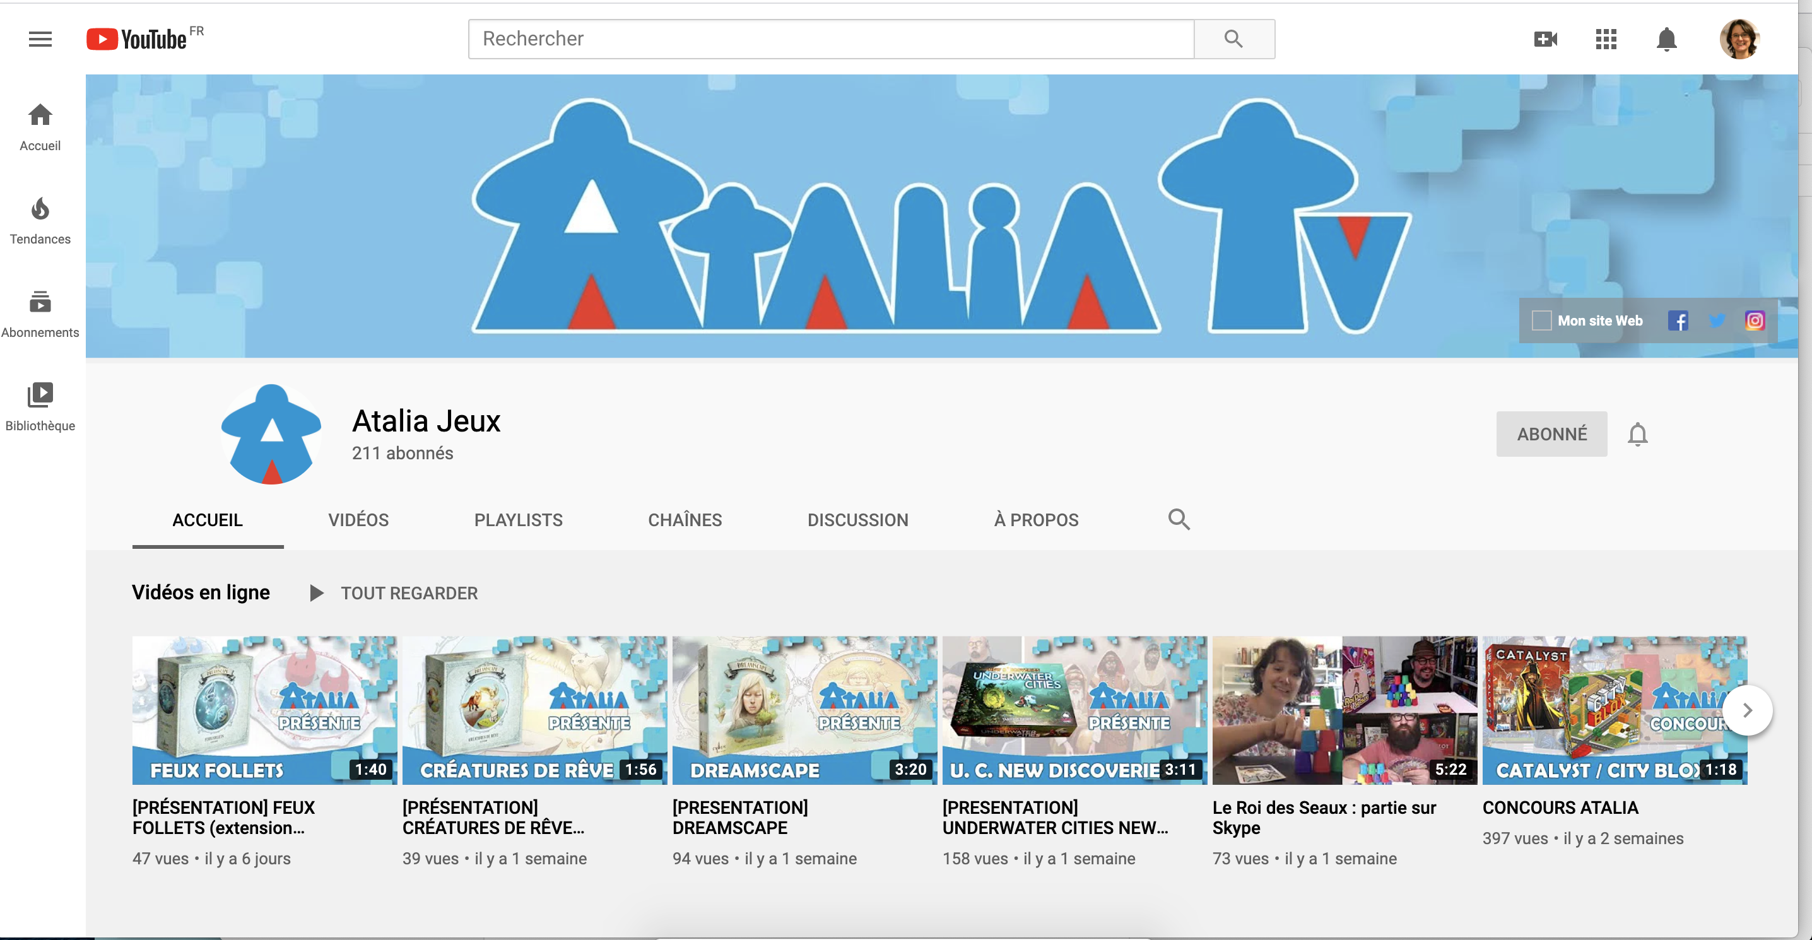This screenshot has height=940, width=1812.
Task: Open title Le Roi des Seaux partie sur Skype
Action: pos(1324,818)
